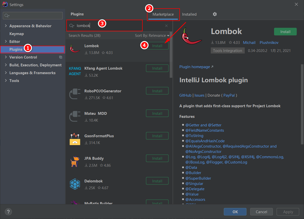
Task: Install the Kfang Agent Lombok plugin
Action: point(157,68)
